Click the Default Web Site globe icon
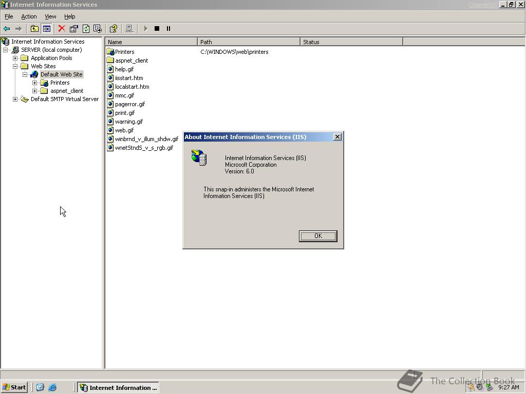The height and width of the screenshot is (394, 526). tap(34, 74)
